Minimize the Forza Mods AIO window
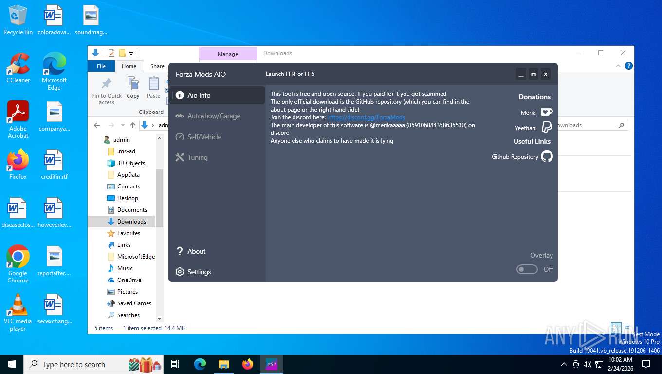The image size is (662, 374). click(x=521, y=74)
